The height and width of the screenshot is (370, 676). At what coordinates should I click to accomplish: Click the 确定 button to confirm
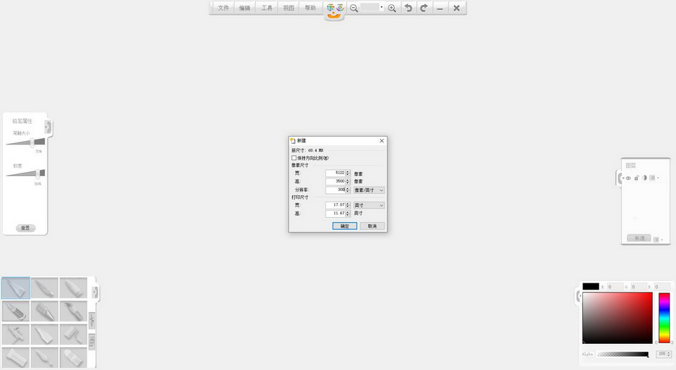345,226
